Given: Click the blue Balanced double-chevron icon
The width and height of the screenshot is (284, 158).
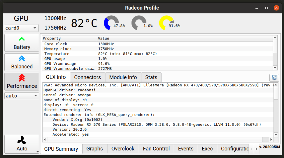Looking at the screenshot, I should click(x=22, y=58).
